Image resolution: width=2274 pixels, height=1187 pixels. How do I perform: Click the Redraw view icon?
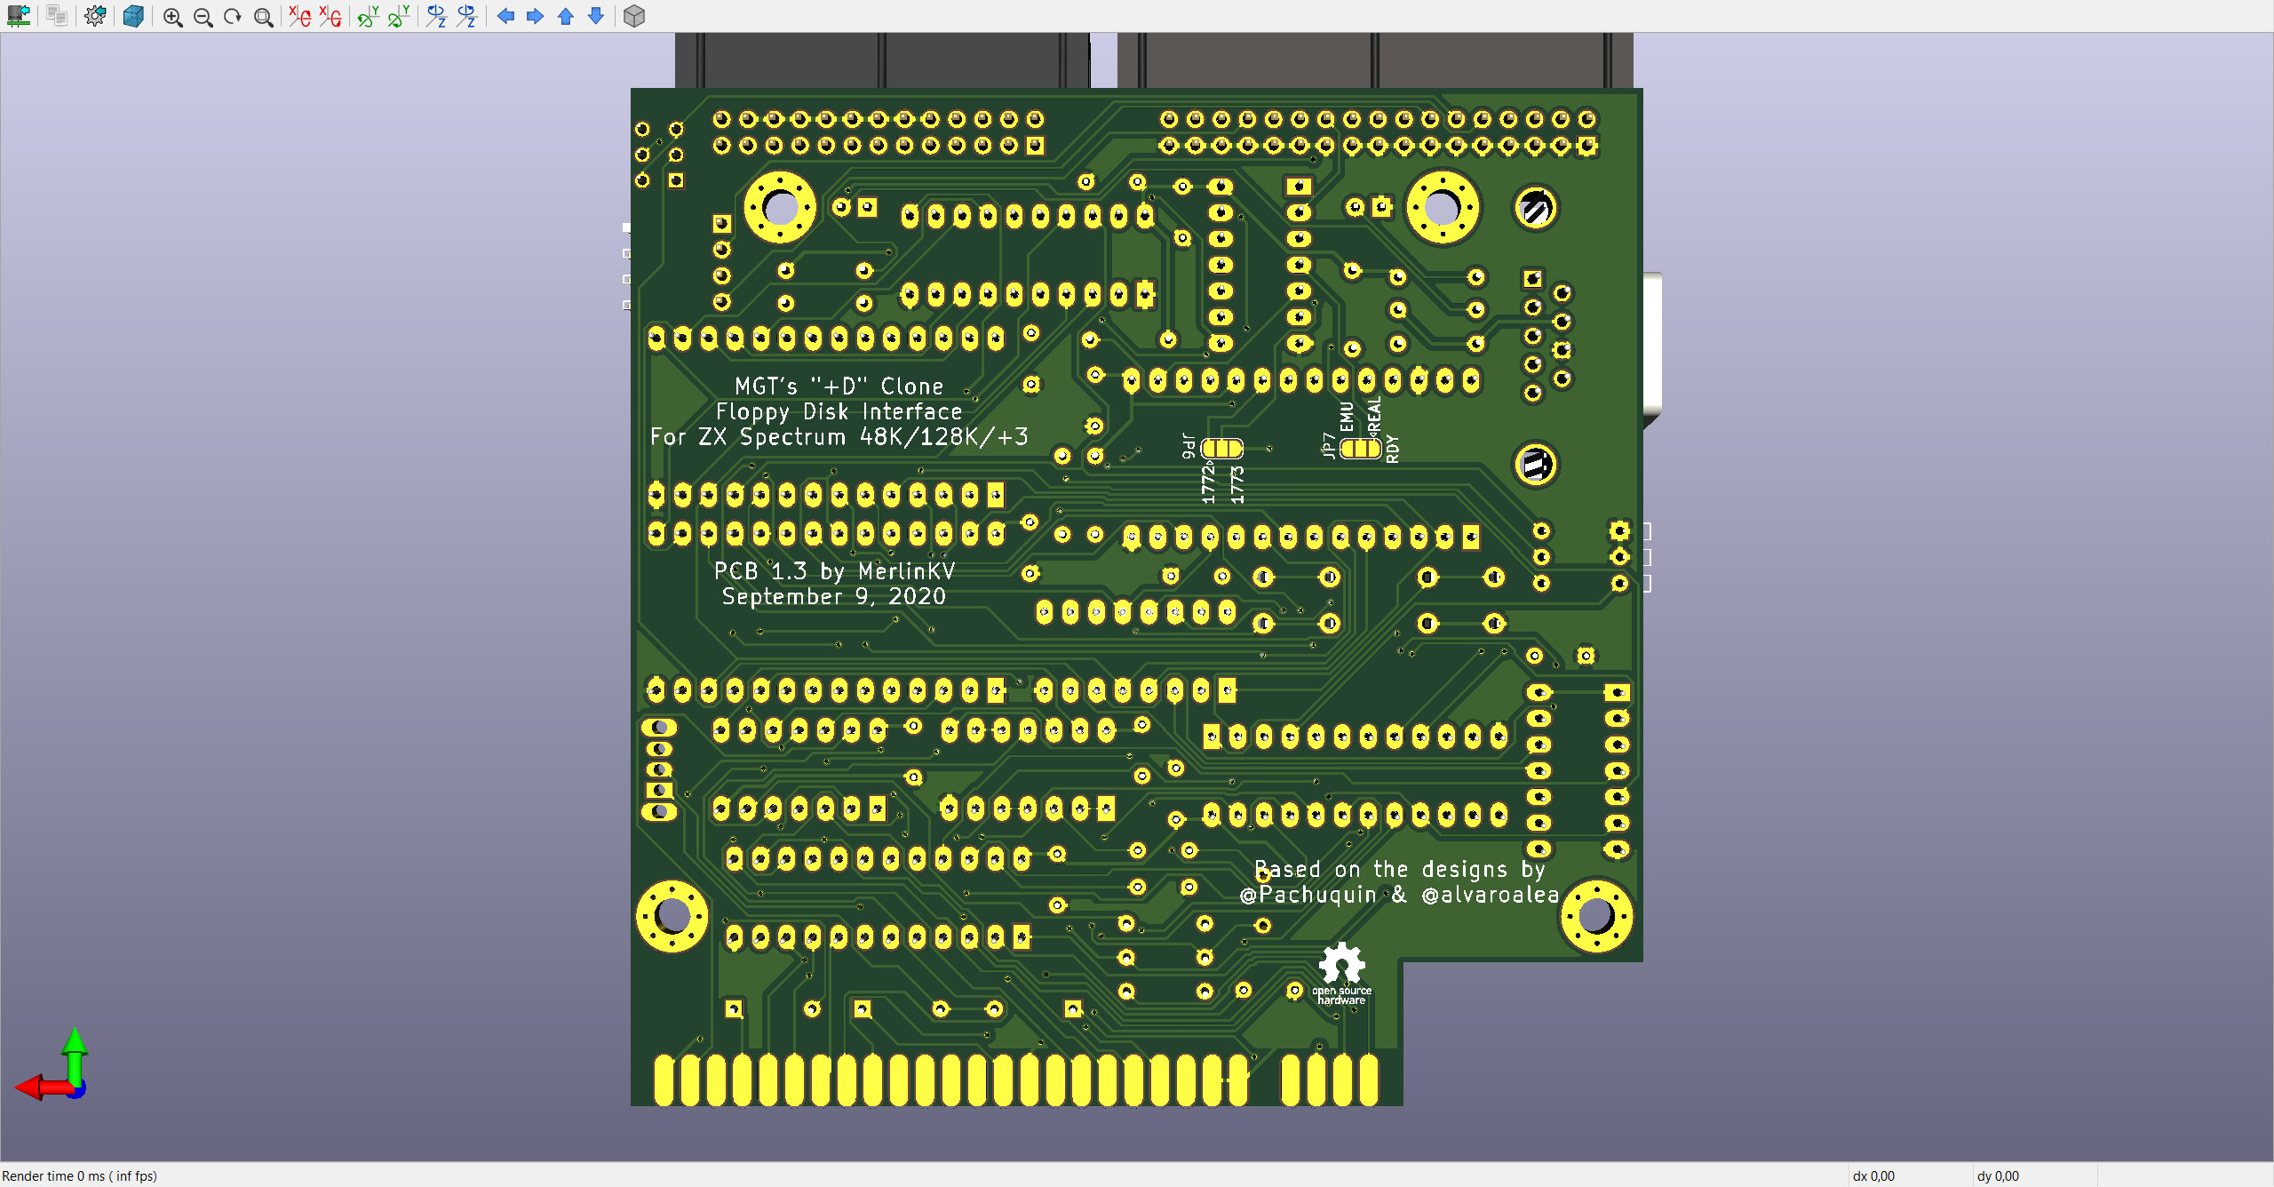point(233,16)
